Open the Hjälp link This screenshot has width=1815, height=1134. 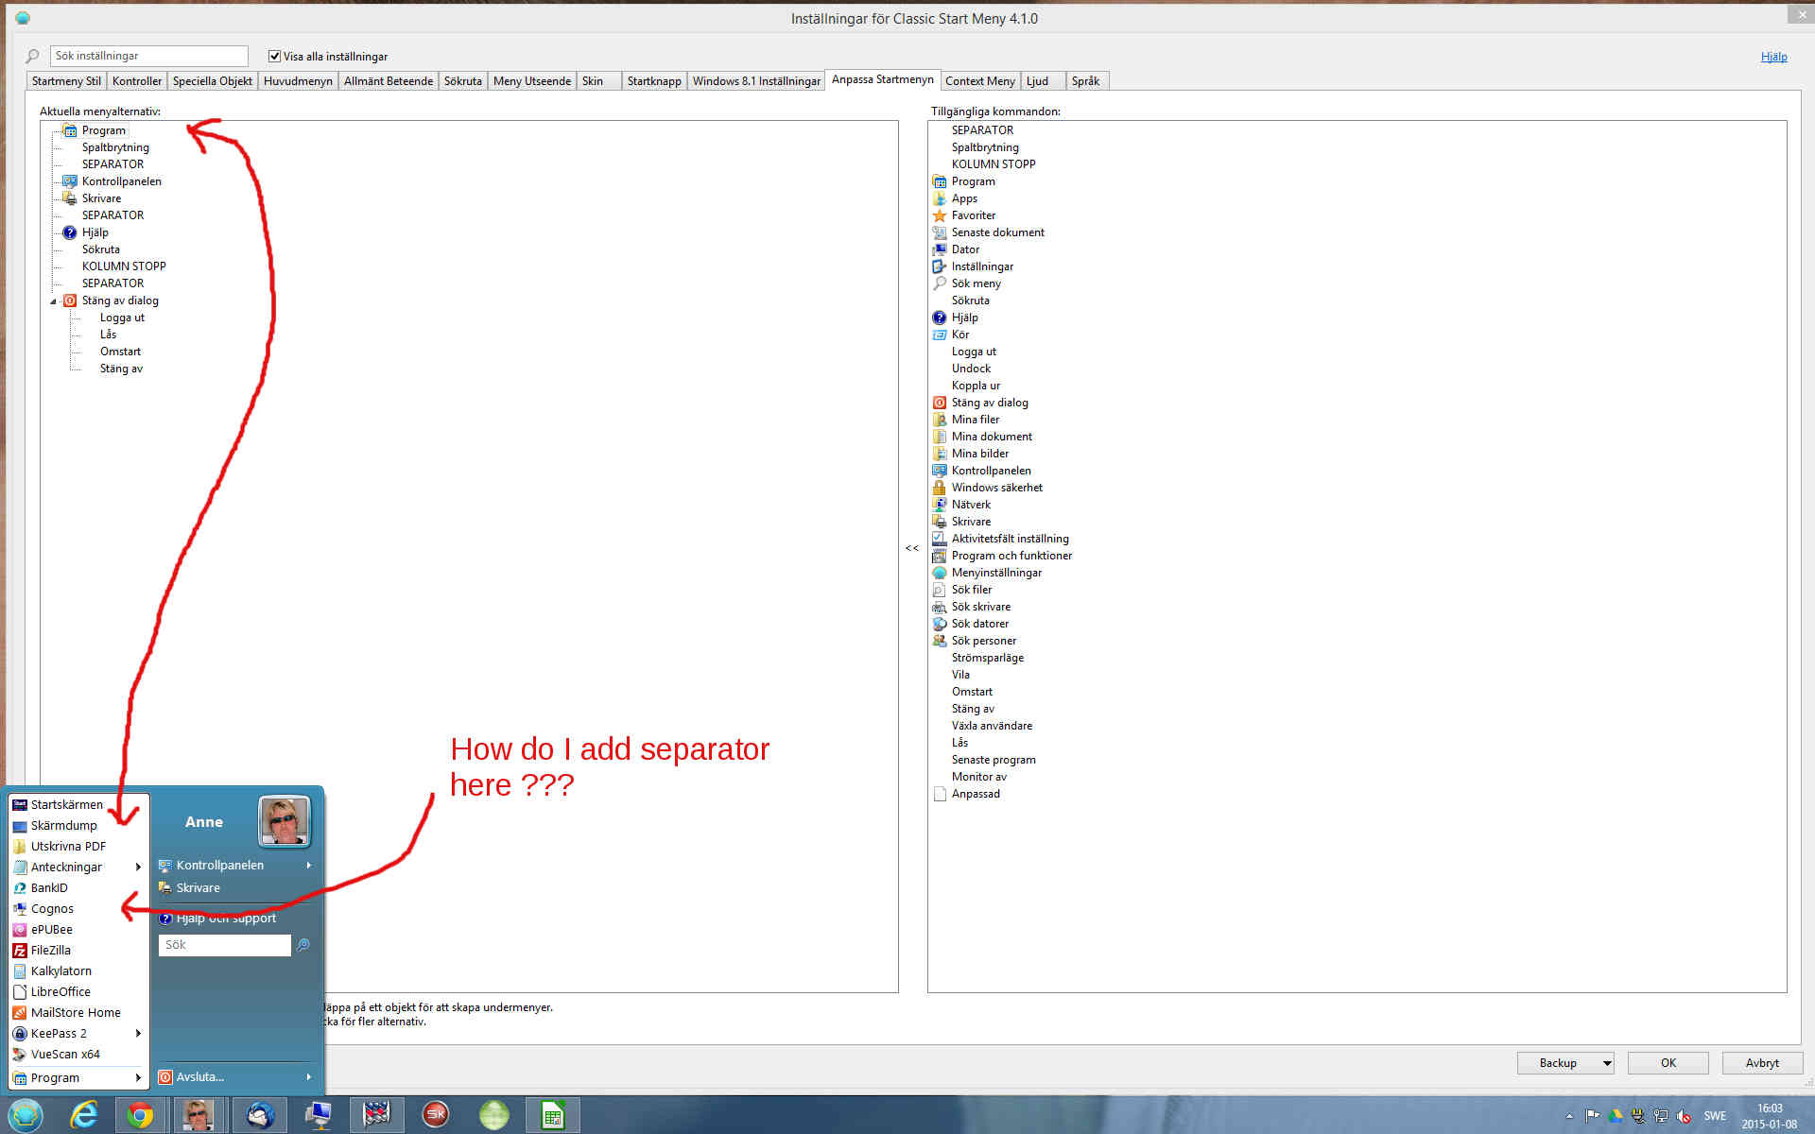coord(1772,57)
